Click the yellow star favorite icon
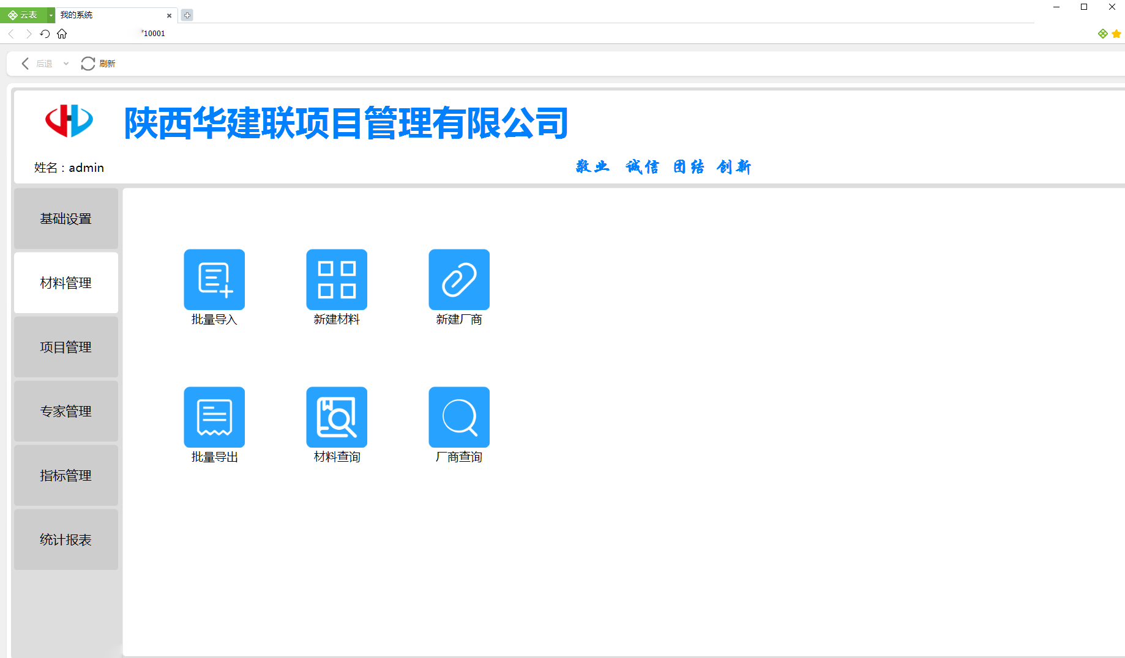Image resolution: width=1125 pixels, height=658 pixels. pos(1116,34)
